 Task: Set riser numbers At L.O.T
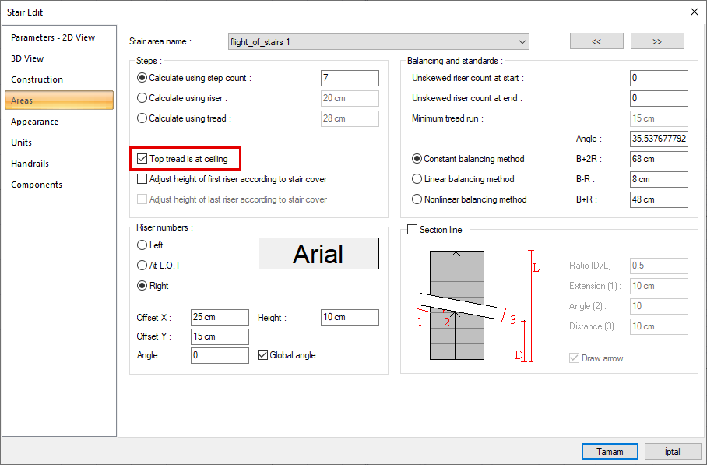pyautogui.click(x=142, y=265)
